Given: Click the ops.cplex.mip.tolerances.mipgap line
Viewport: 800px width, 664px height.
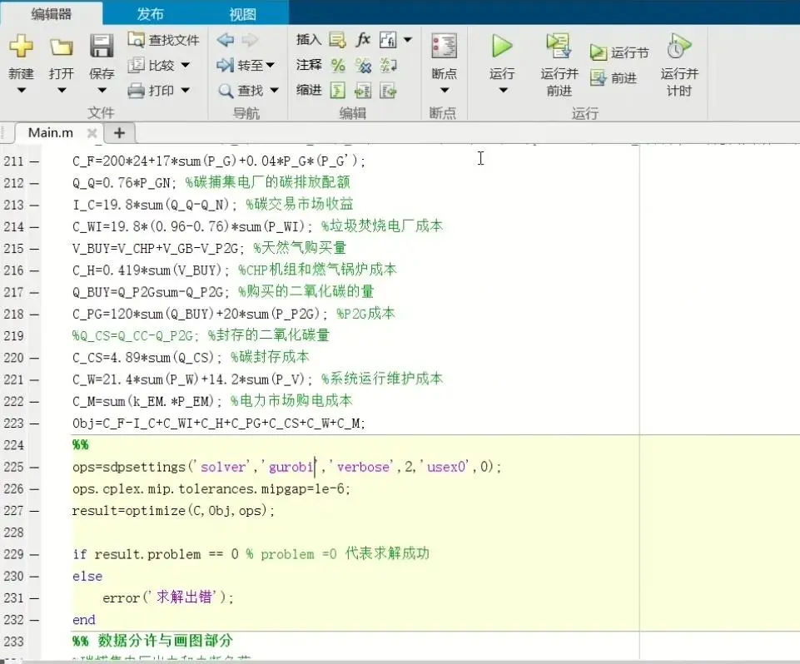Looking at the screenshot, I should [211, 489].
